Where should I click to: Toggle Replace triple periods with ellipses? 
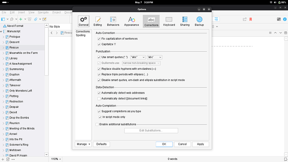[x=99, y=74]
